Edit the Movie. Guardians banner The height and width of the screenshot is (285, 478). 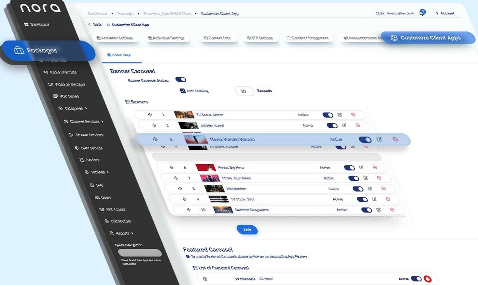coord(366,178)
